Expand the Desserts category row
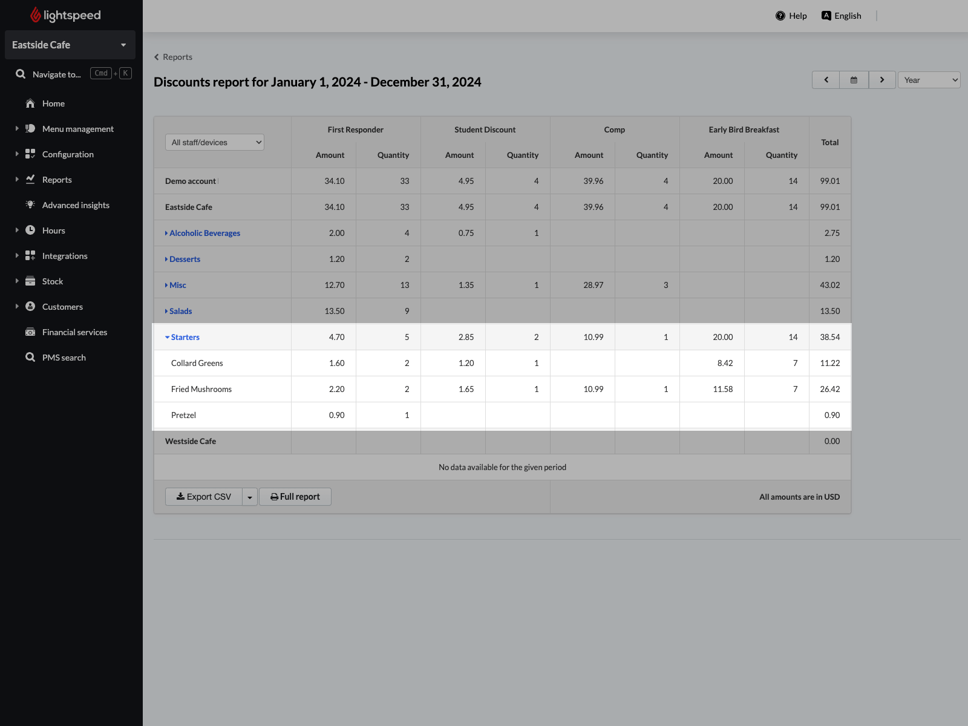The image size is (968, 726). pyautogui.click(x=183, y=259)
